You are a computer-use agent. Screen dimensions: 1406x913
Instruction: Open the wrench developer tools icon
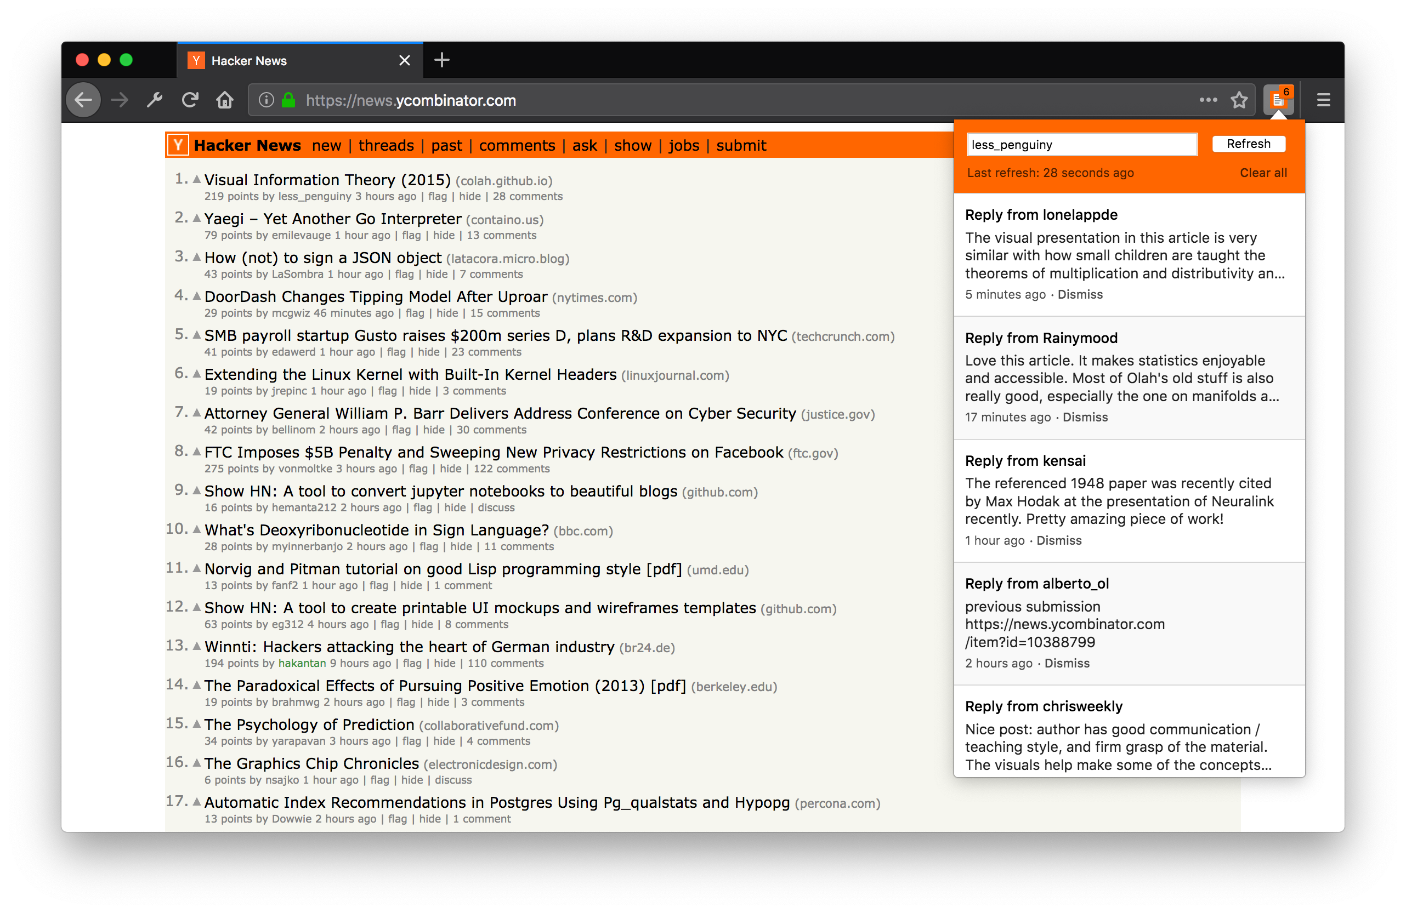[154, 100]
